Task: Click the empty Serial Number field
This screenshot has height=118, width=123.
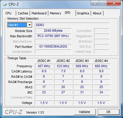Action: pos(53,52)
